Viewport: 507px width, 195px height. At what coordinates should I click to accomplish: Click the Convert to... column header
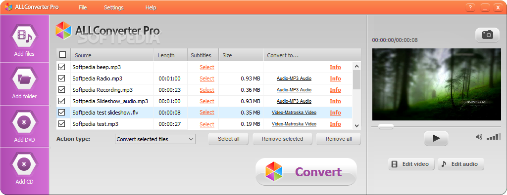pyautogui.click(x=312, y=55)
